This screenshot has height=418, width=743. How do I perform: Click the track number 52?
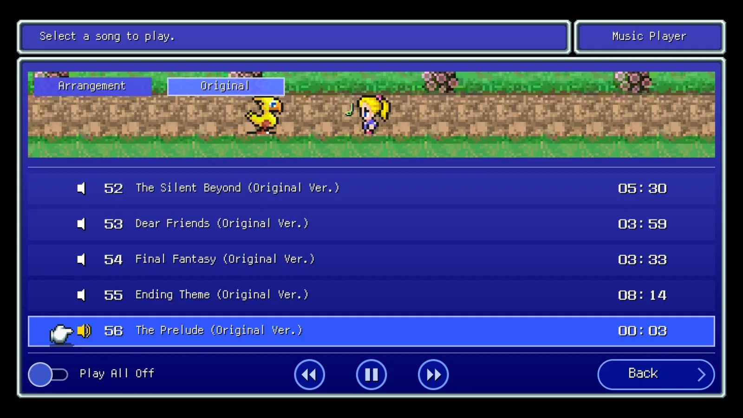[113, 188]
